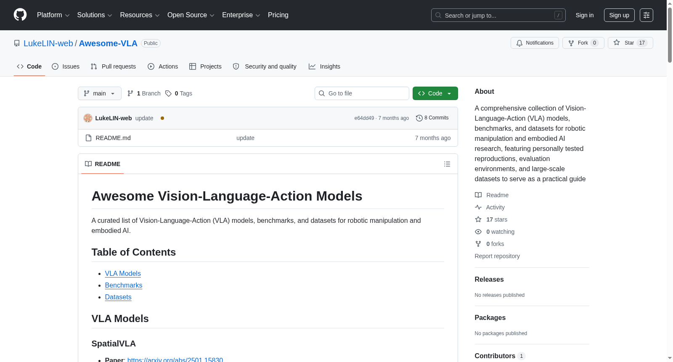Click the Notifications bell button

pyautogui.click(x=535, y=43)
